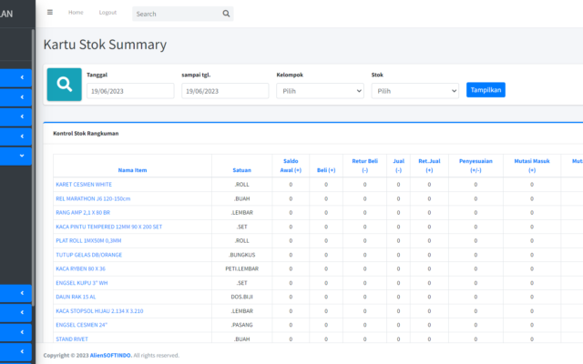
Task: Click the Kartu Stok Summary heading
Action: [105, 45]
